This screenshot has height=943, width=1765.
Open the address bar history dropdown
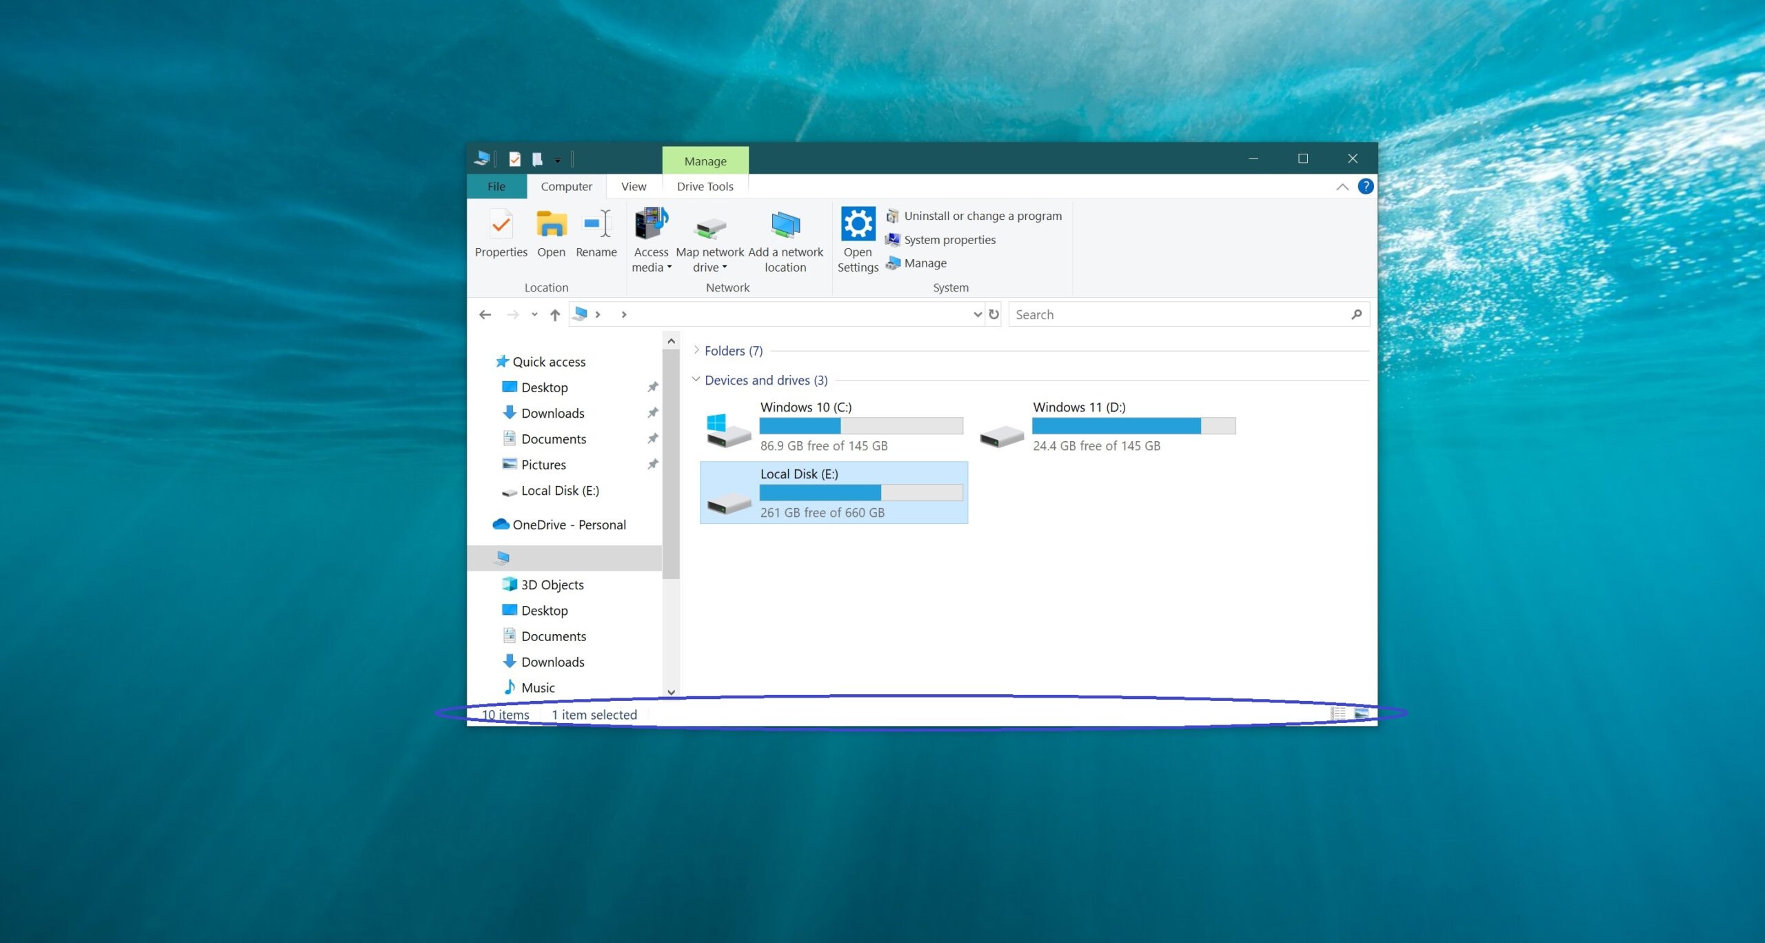point(977,314)
